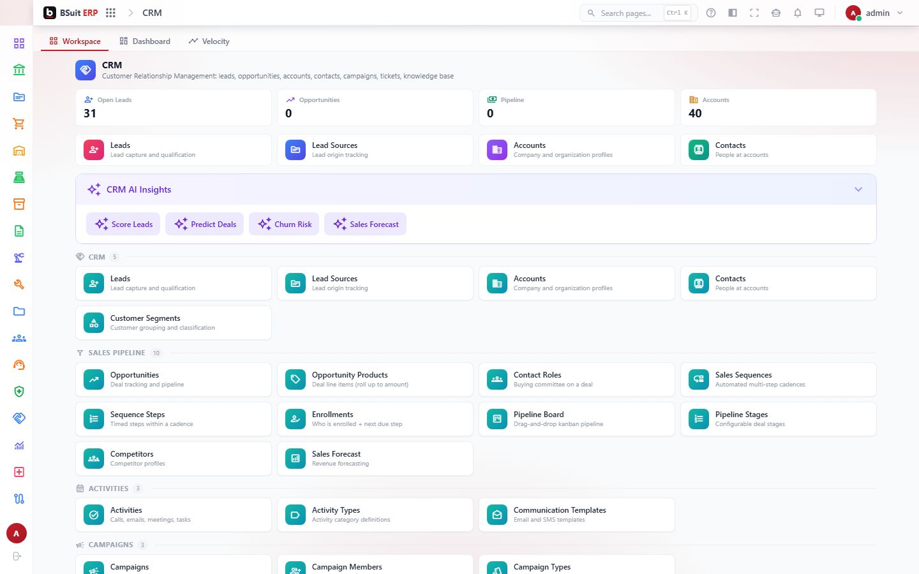Click the handshake CRM icon in the sidebar
Screen dimensions: 919x574
pos(19,418)
